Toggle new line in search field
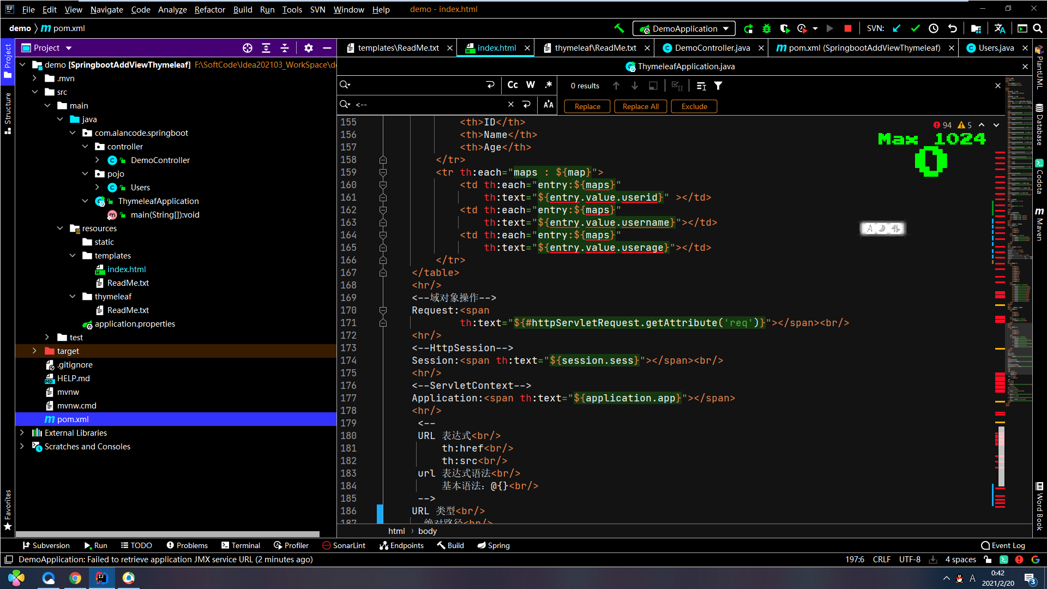1047x589 pixels. 490,85
